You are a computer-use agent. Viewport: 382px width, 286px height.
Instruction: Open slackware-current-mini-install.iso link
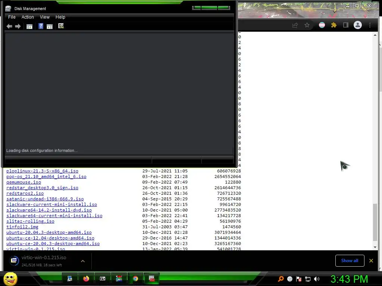point(51,204)
